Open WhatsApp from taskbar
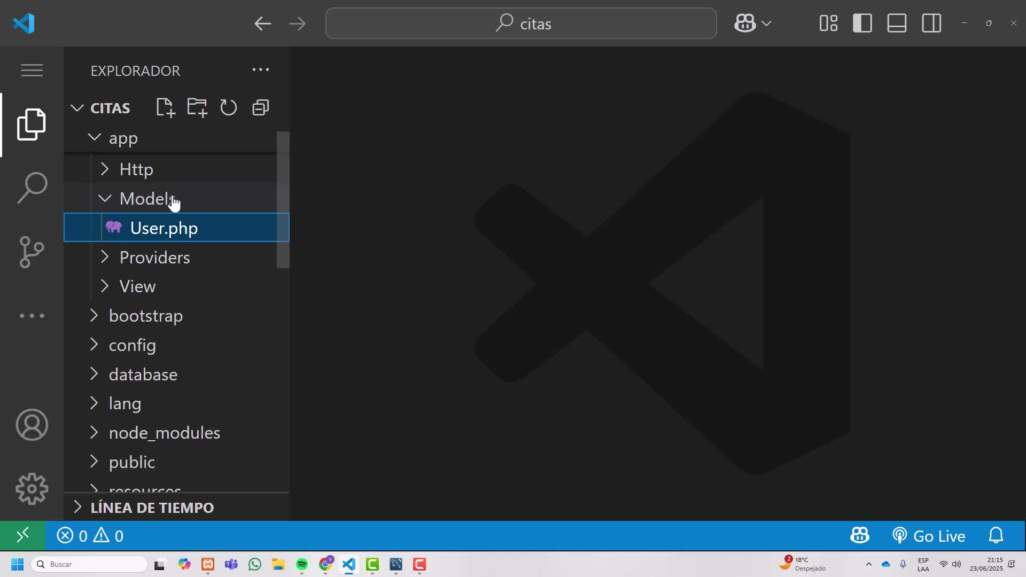1026x577 pixels. pos(255,564)
